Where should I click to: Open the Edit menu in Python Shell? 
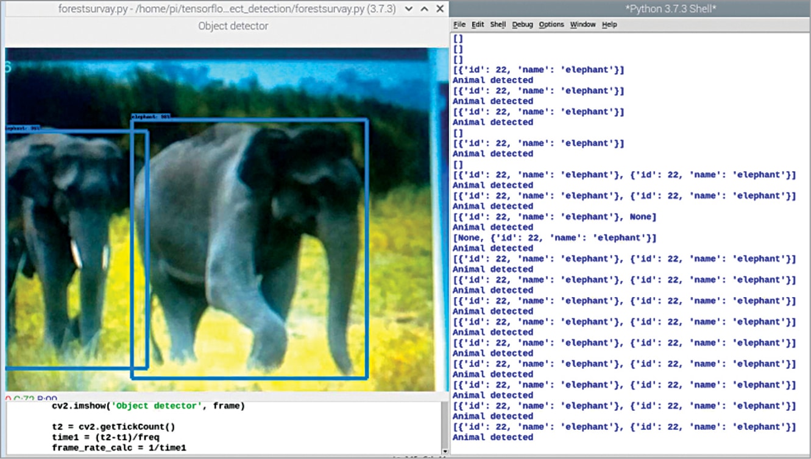(x=478, y=24)
